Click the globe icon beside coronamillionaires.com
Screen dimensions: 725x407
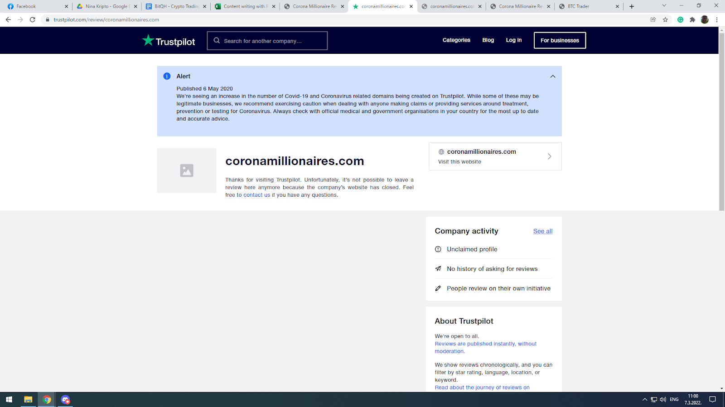tap(441, 152)
